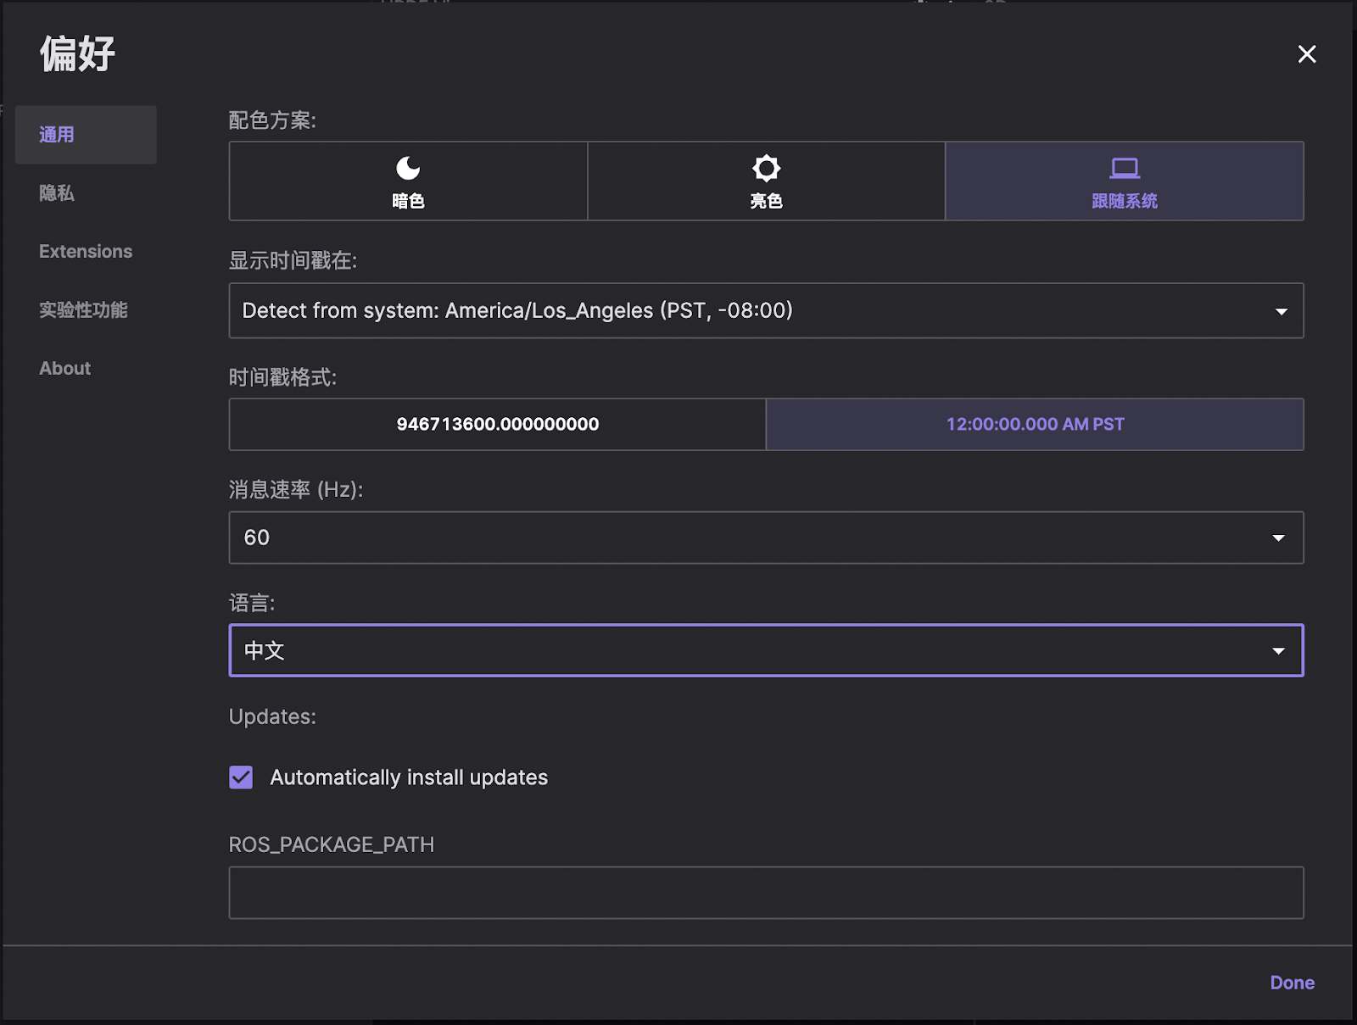Switch to 实验性功能 settings
The height and width of the screenshot is (1025, 1357).
pos(83,309)
